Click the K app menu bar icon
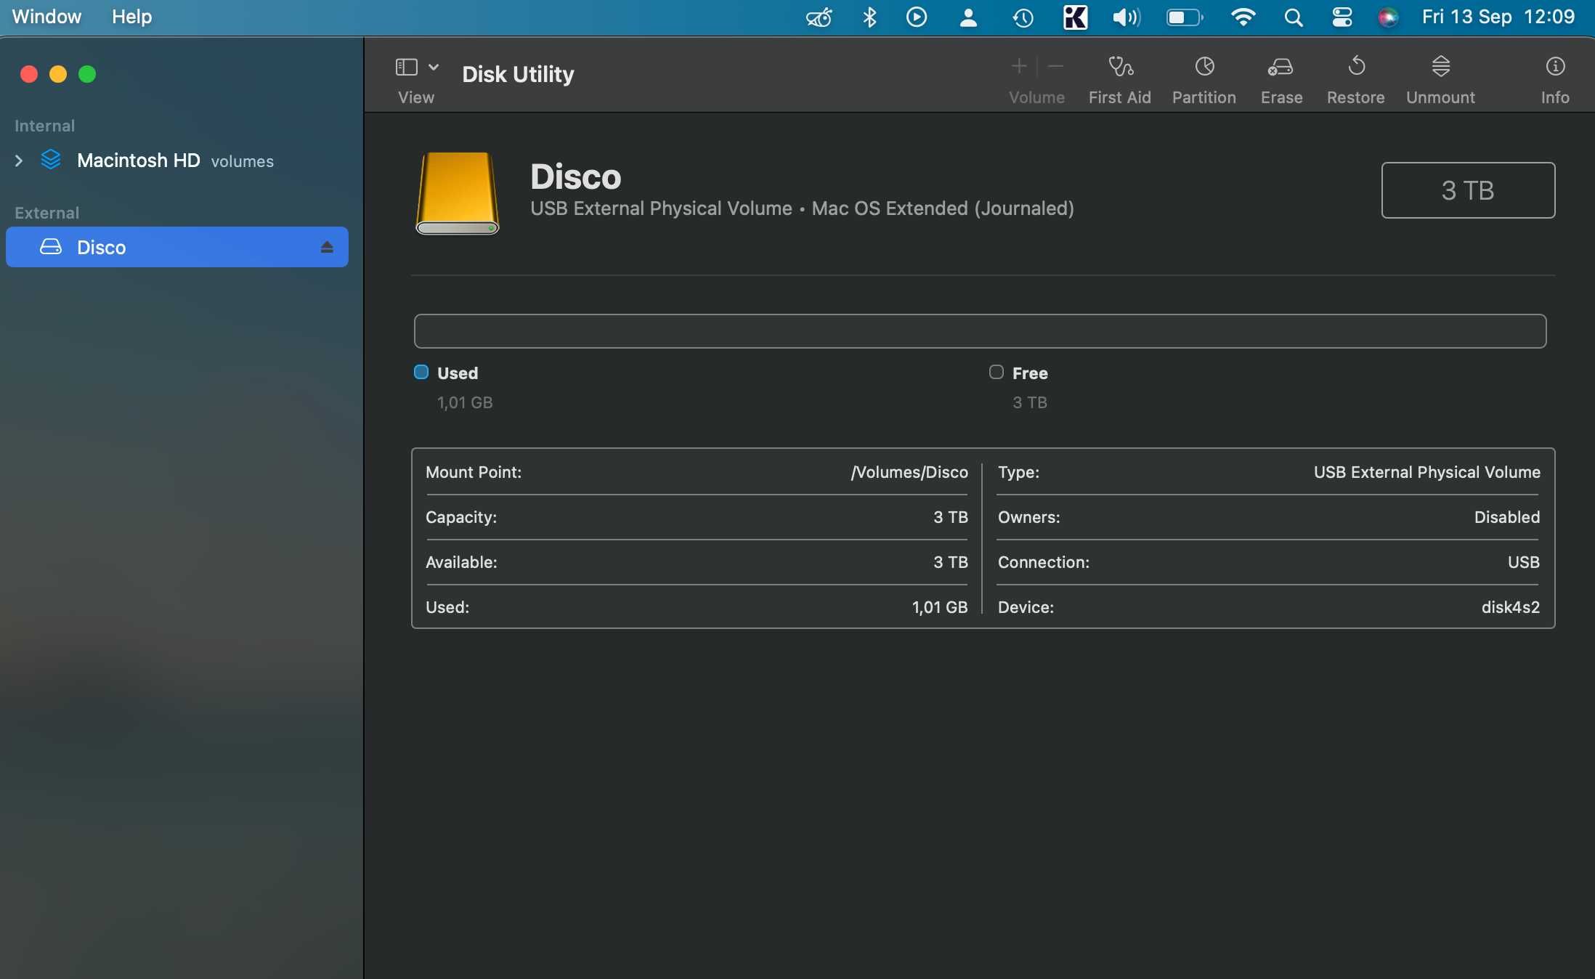 point(1075,17)
